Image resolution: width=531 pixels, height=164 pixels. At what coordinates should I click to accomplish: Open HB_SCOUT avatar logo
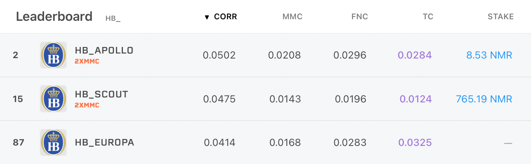(53, 99)
